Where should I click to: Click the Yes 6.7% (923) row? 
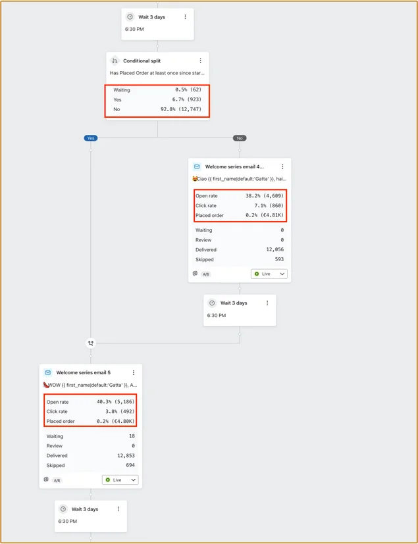tap(157, 99)
